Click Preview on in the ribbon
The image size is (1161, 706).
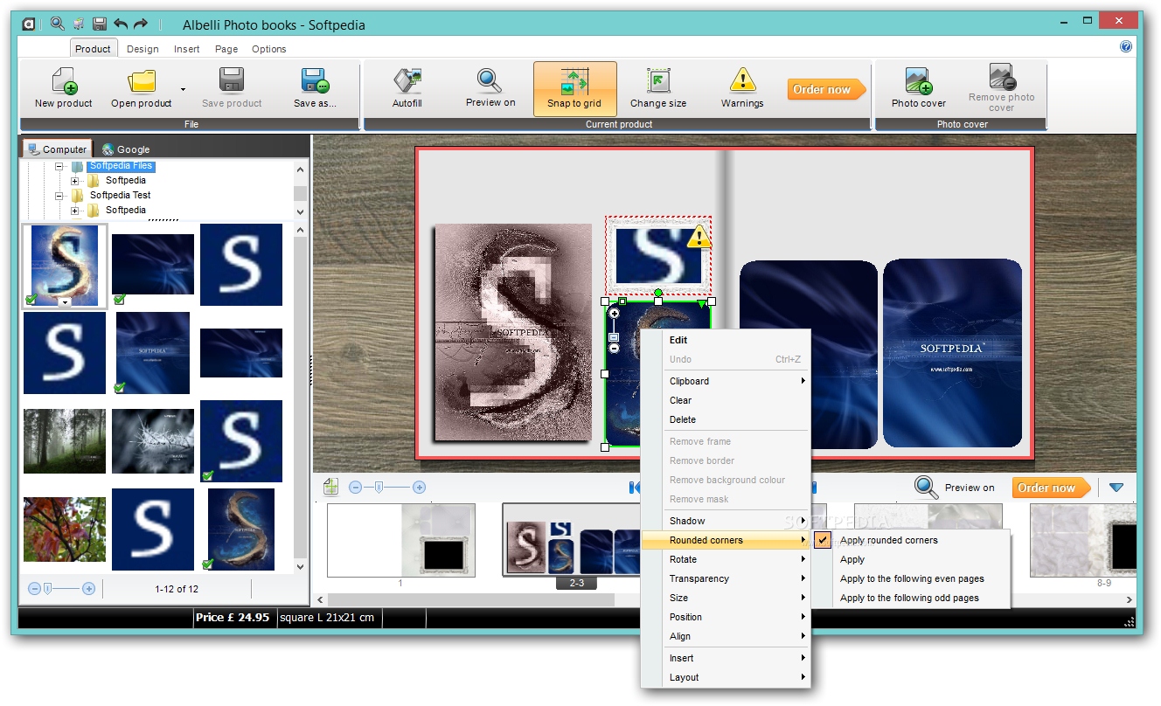click(x=490, y=88)
